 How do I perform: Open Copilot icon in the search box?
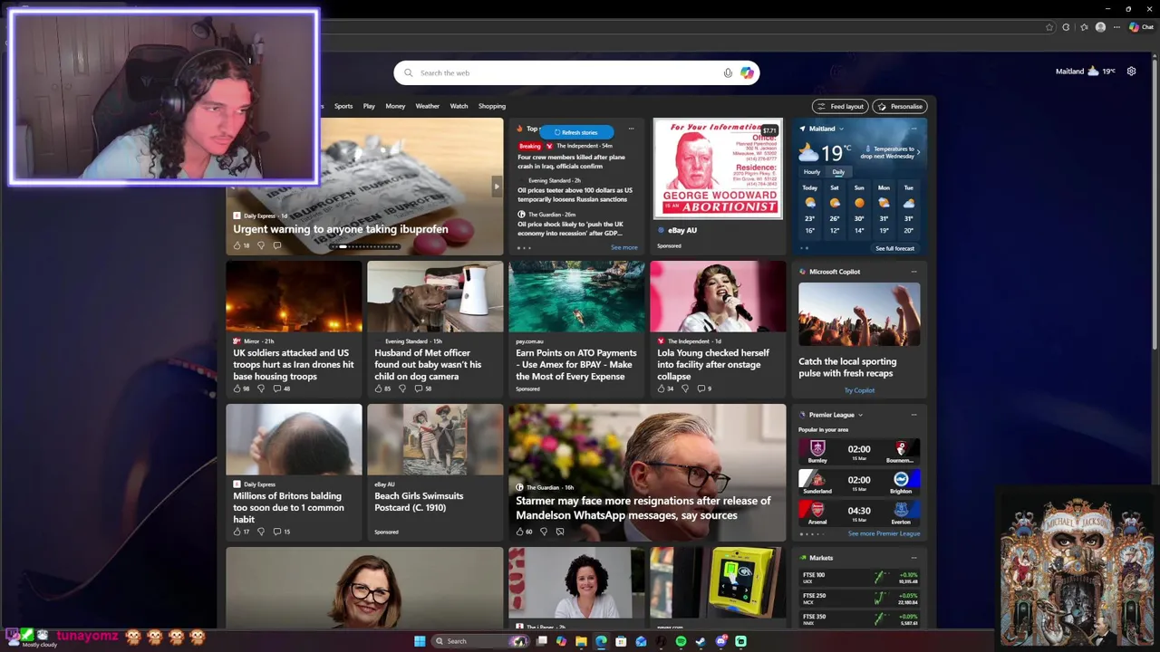point(747,73)
